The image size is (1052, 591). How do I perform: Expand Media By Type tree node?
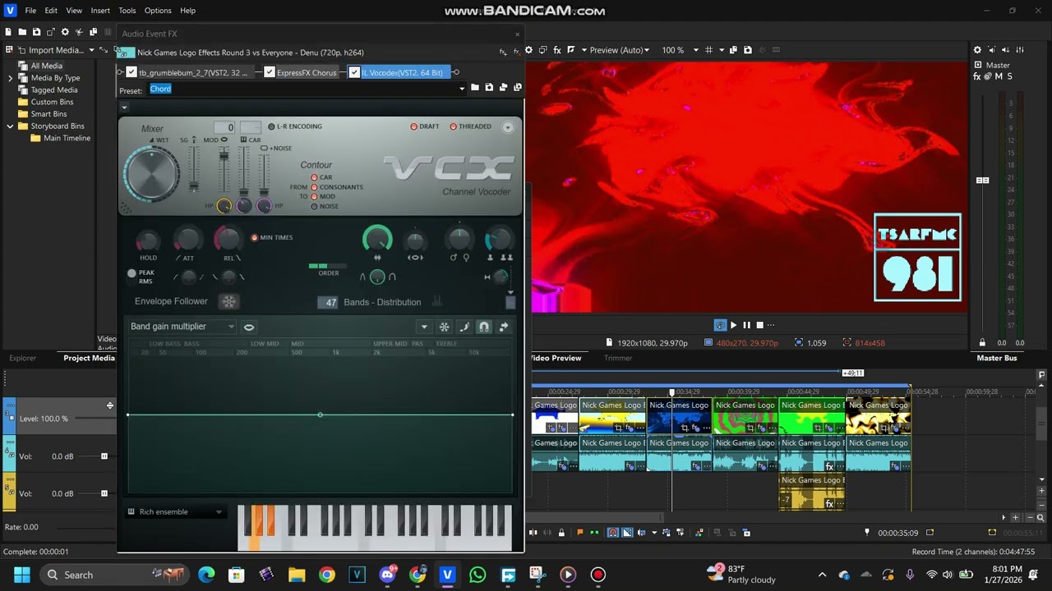pyautogui.click(x=11, y=78)
